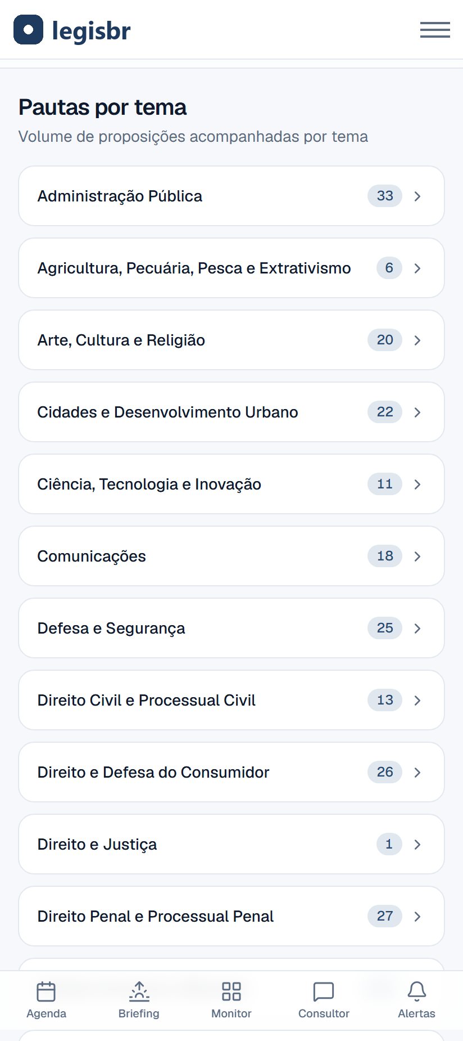
Task: Expand Arte, Cultura e Religião chevron
Action: click(417, 340)
